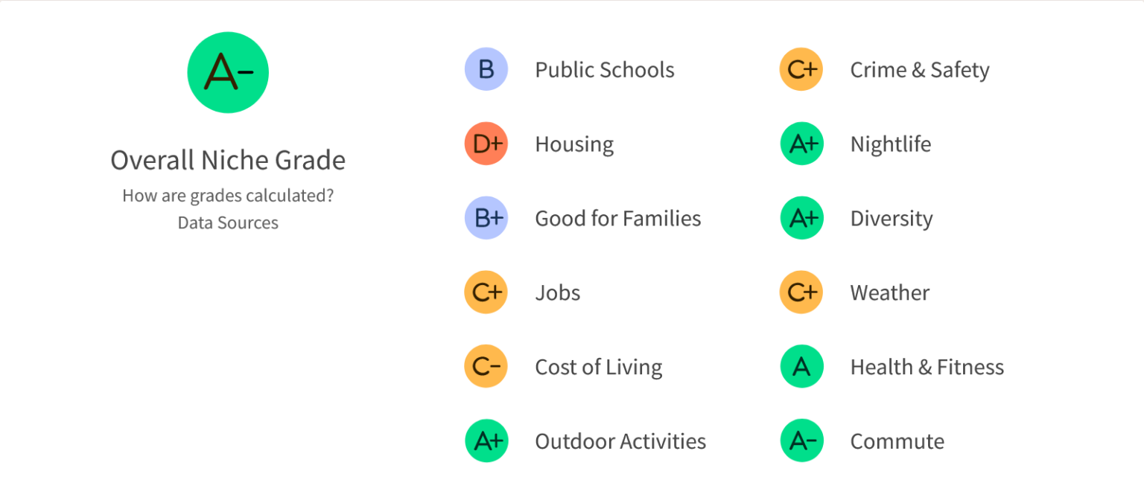Select the A badge for Health & Fitness
The width and height of the screenshot is (1144, 503).
(x=802, y=366)
